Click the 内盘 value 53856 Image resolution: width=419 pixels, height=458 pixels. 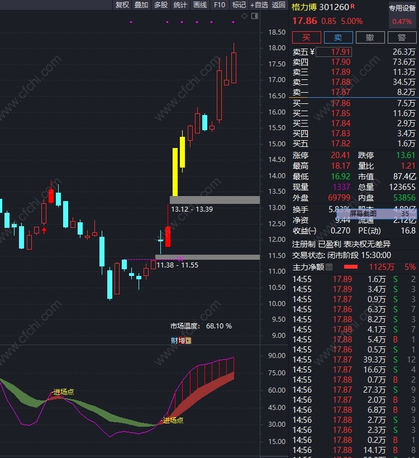pos(404,198)
